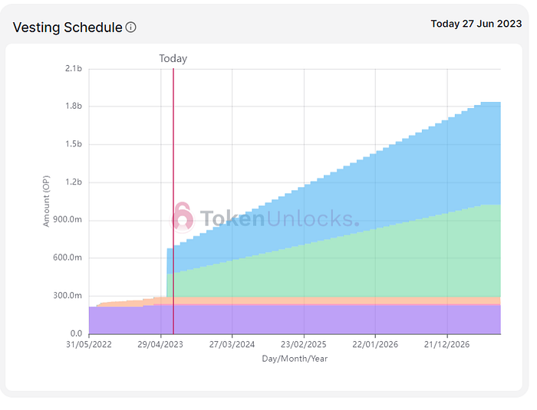Click the purple area of the chart
The image size is (537, 410).
(307, 320)
